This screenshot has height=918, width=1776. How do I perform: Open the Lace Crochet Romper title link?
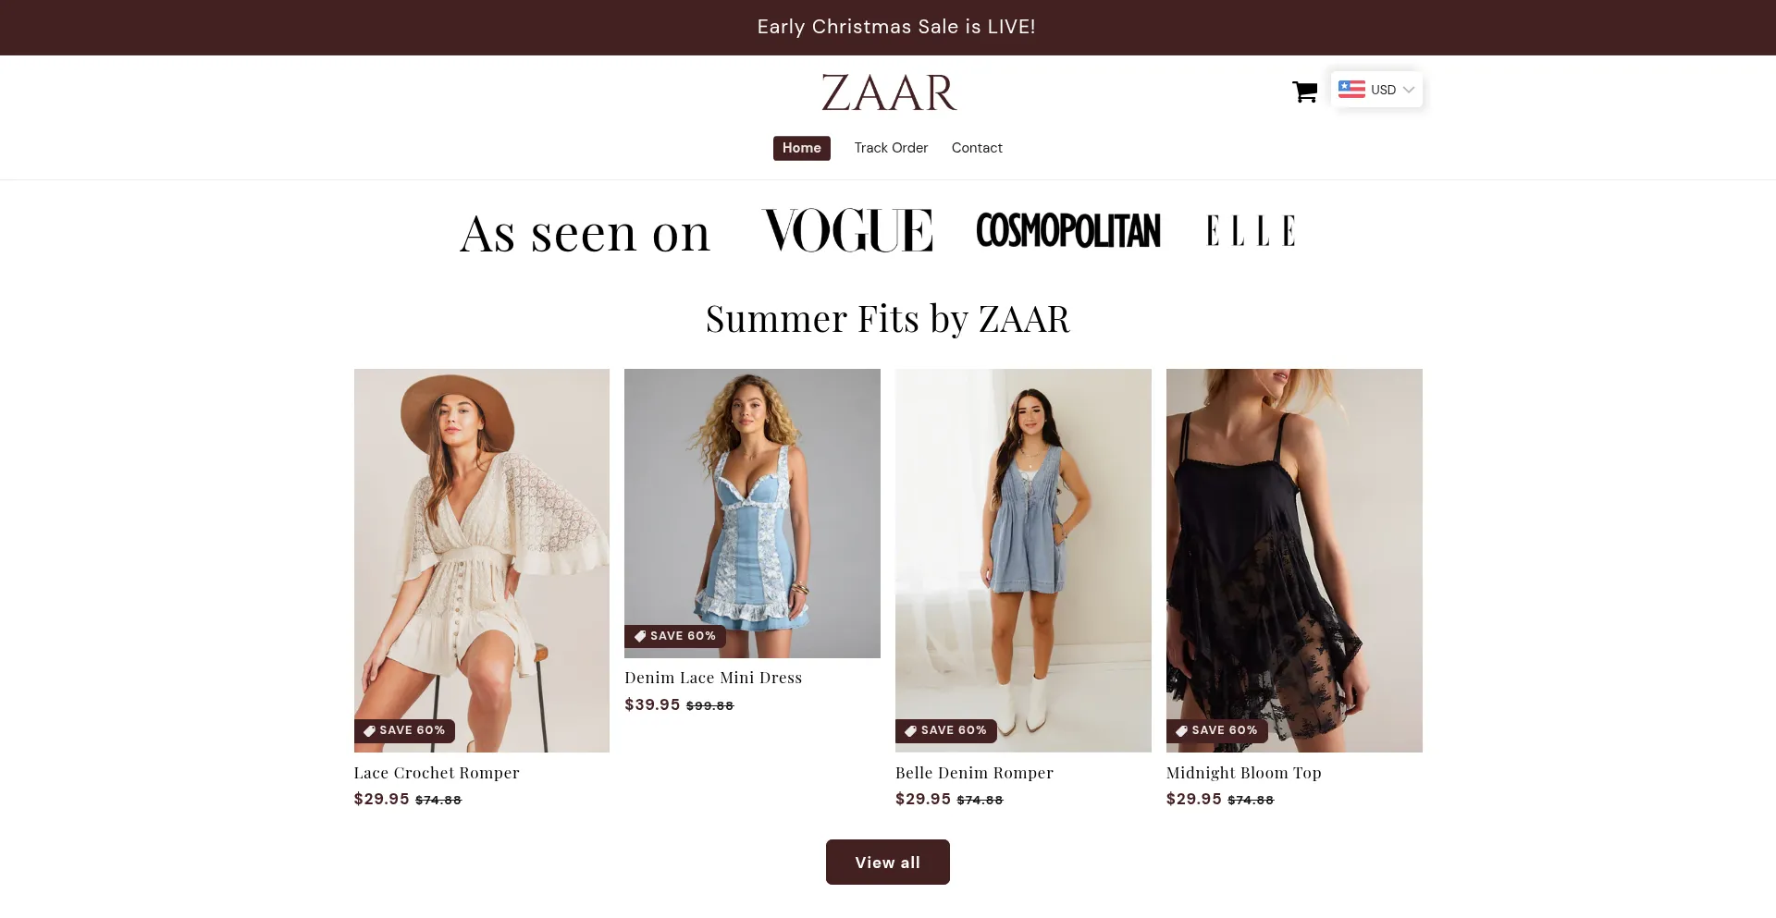(x=437, y=773)
